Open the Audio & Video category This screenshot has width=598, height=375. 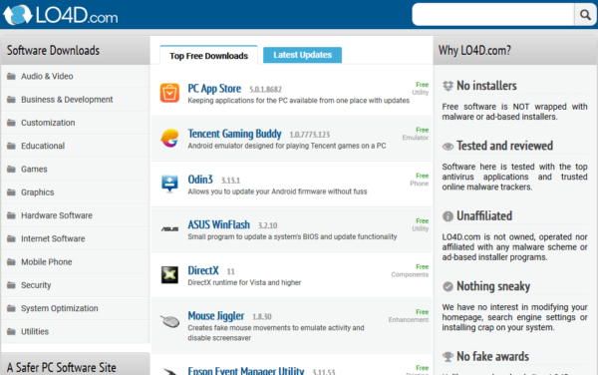(x=47, y=77)
